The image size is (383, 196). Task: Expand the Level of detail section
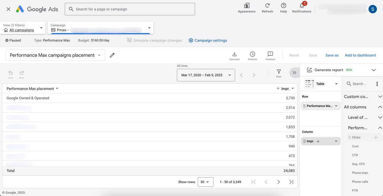(x=380, y=118)
